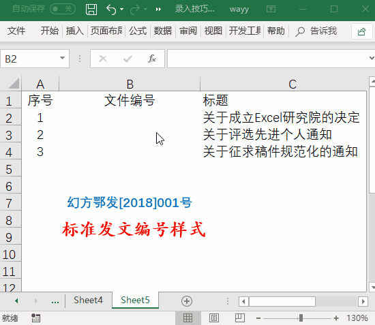The width and height of the screenshot is (375, 325).
Task: Switch to Normal view icon
Action: click(x=187, y=318)
